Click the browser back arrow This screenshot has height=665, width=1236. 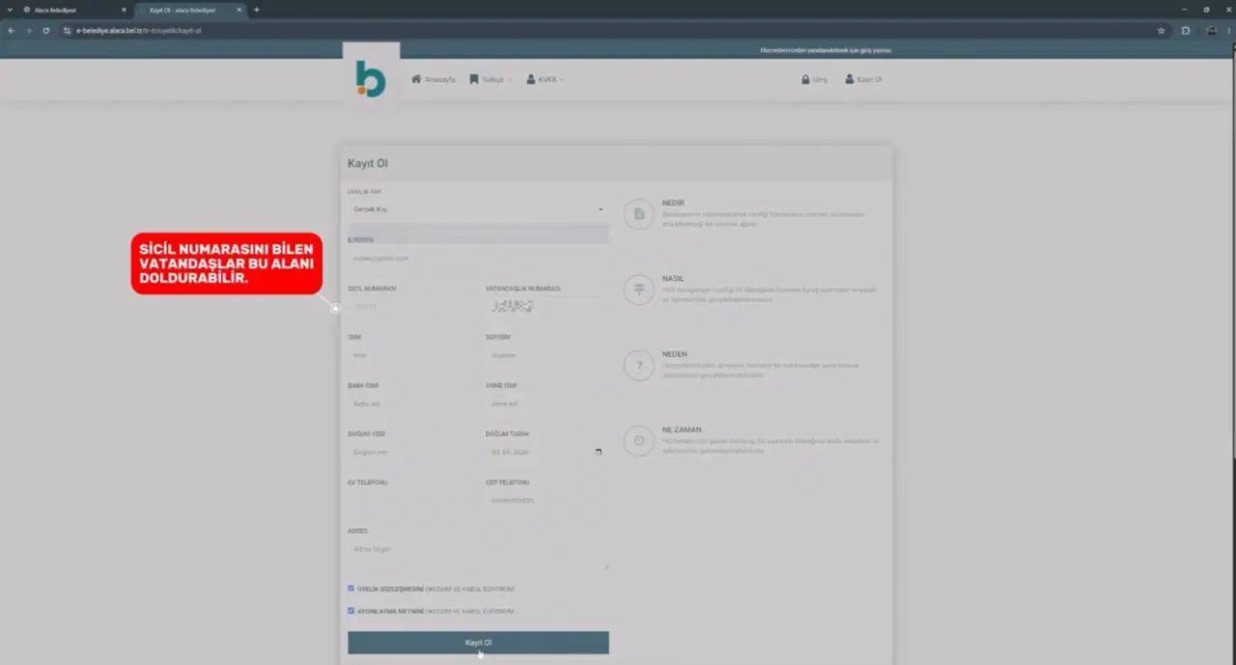click(x=12, y=30)
